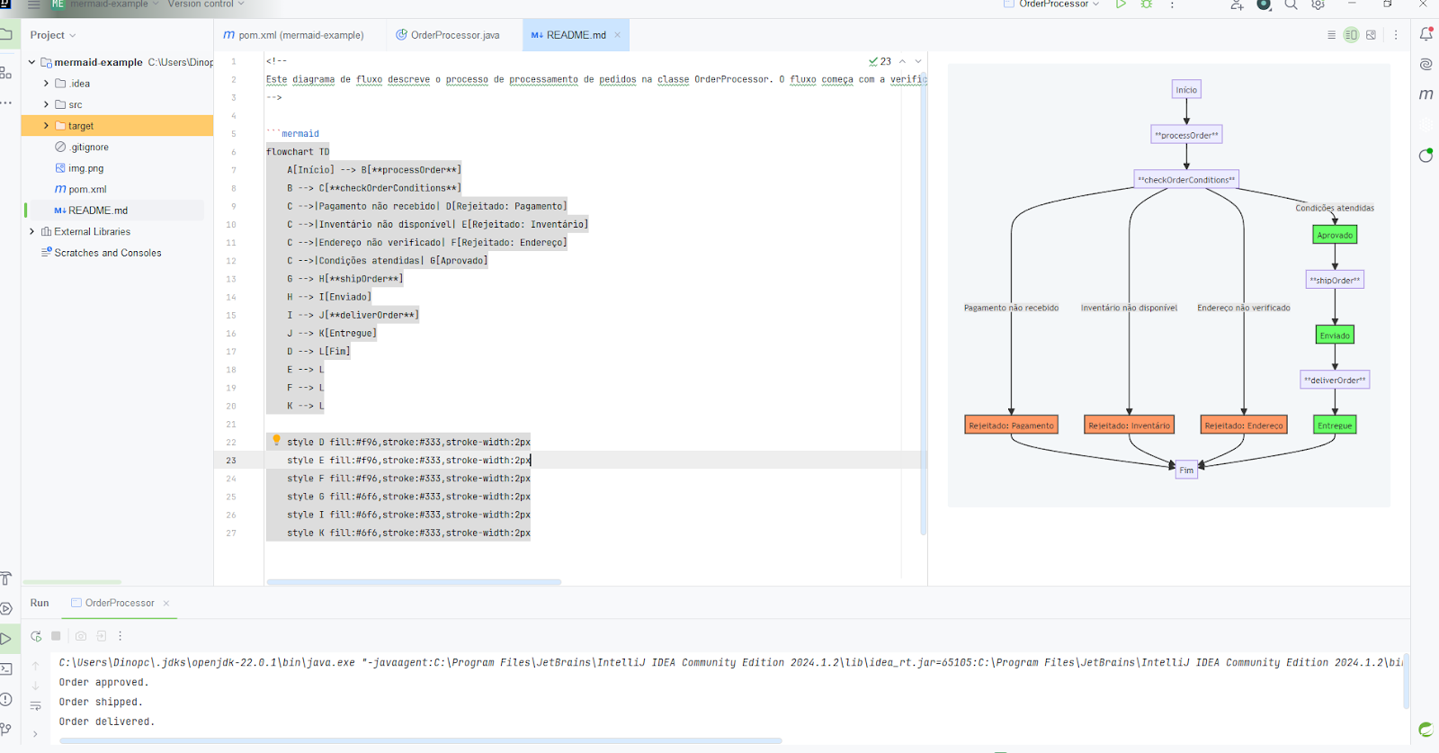Open Code With Me add-user icon

click(x=1237, y=4)
